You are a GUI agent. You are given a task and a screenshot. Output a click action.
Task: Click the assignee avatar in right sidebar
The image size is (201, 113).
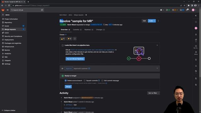click(x=196, y=28)
